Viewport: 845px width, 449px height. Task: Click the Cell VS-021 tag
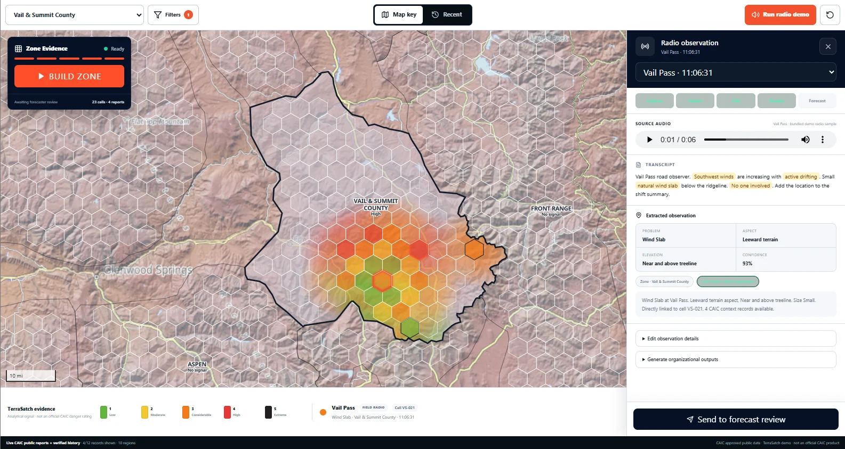click(x=405, y=407)
